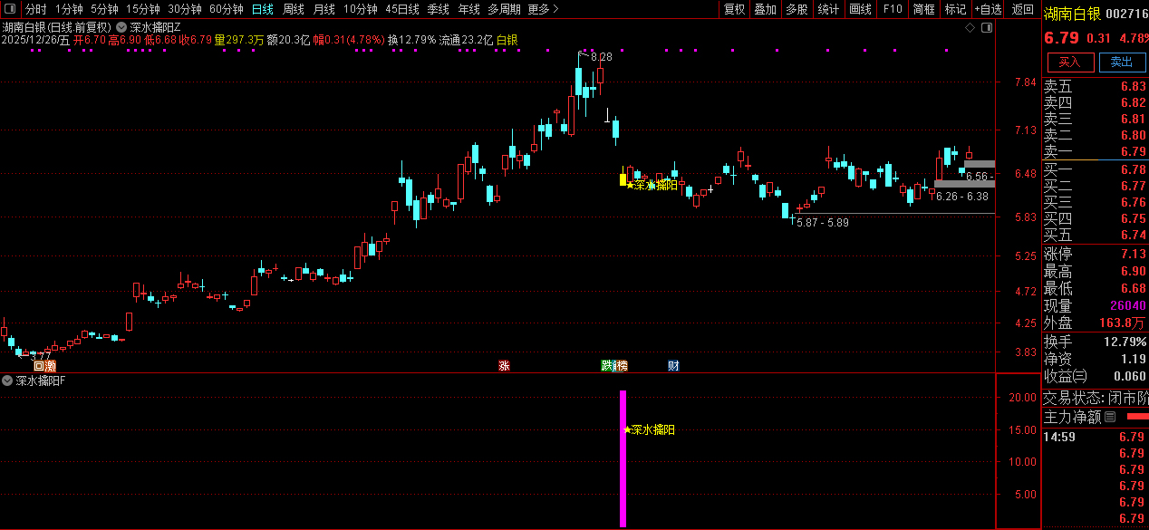Click the 买入 buy button
1149x530 pixels.
pos(1070,62)
